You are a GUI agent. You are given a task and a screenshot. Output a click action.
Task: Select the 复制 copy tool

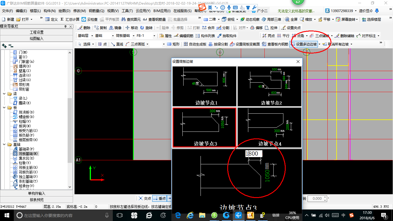[100, 28]
